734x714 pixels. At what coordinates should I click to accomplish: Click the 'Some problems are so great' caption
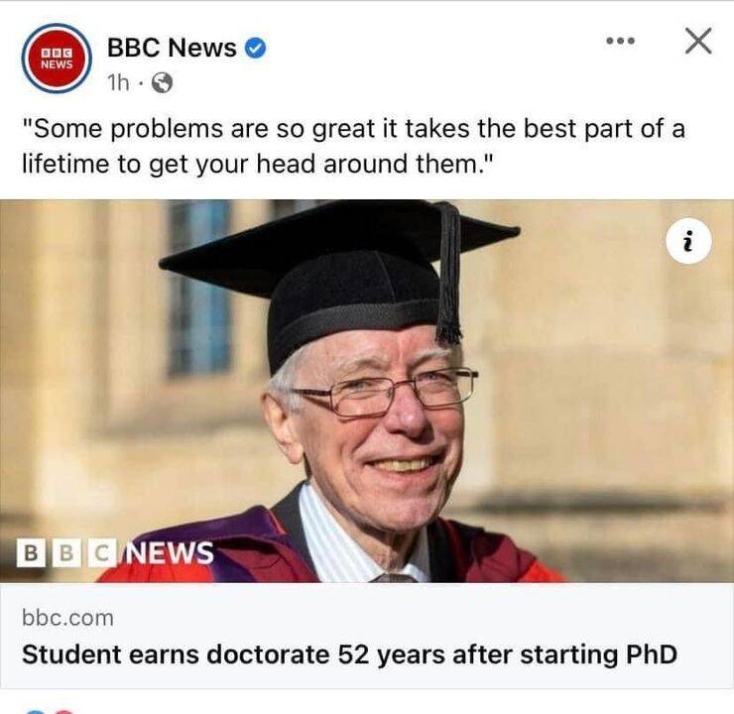(x=353, y=129)
